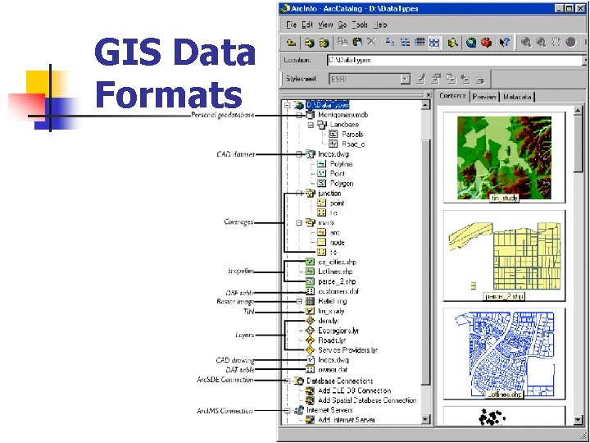590x443 pixels.
Task: Collapse the Internet Servers node
Action: (288, 410)
